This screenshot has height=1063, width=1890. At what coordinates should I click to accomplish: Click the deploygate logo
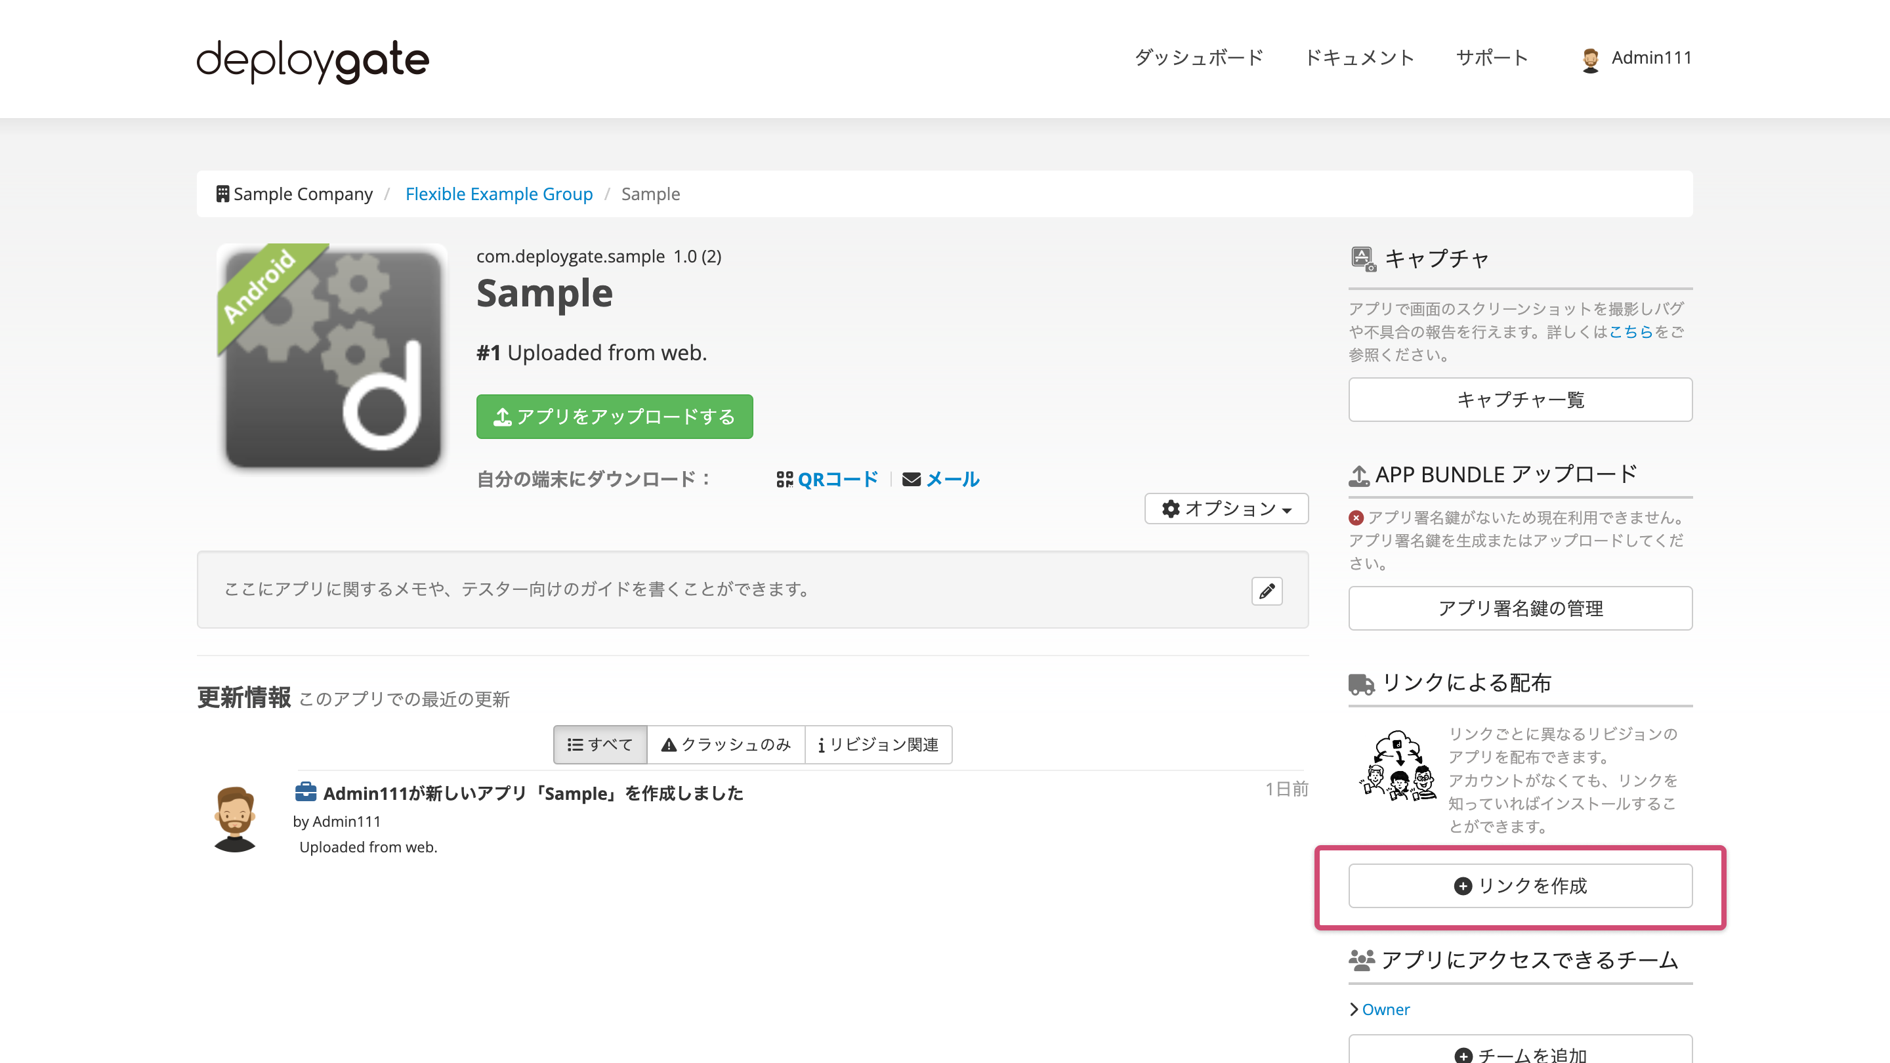pos(311,61)
